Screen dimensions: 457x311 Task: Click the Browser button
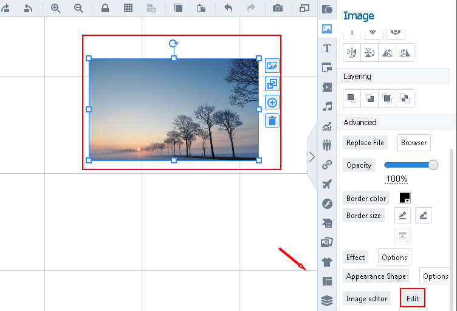pyautogui.click(x=414, y=143)
